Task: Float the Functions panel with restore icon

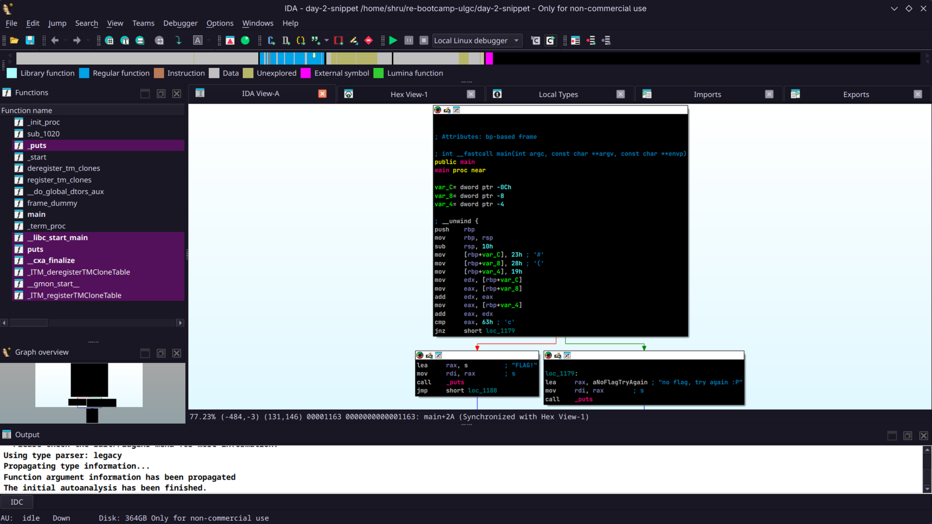Action: click(161, 94)
